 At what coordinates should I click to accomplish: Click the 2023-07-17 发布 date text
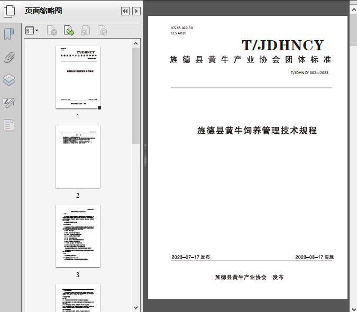coord(190,257)
